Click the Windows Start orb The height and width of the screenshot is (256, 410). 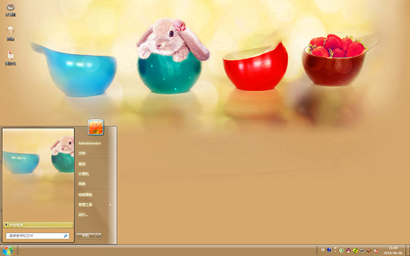click(8, 251)
